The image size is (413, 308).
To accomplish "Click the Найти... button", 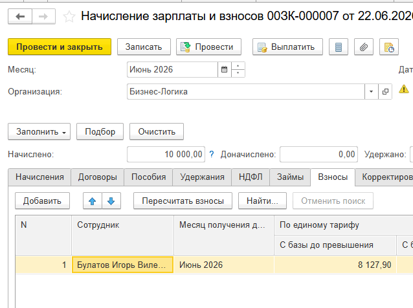I will click(x=262, y=201).
